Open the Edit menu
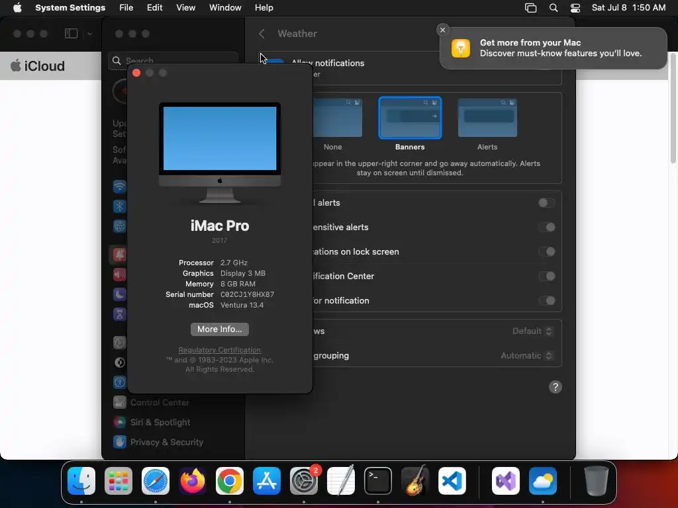Viewport: 678px width, 508px height. coord(154,8)
